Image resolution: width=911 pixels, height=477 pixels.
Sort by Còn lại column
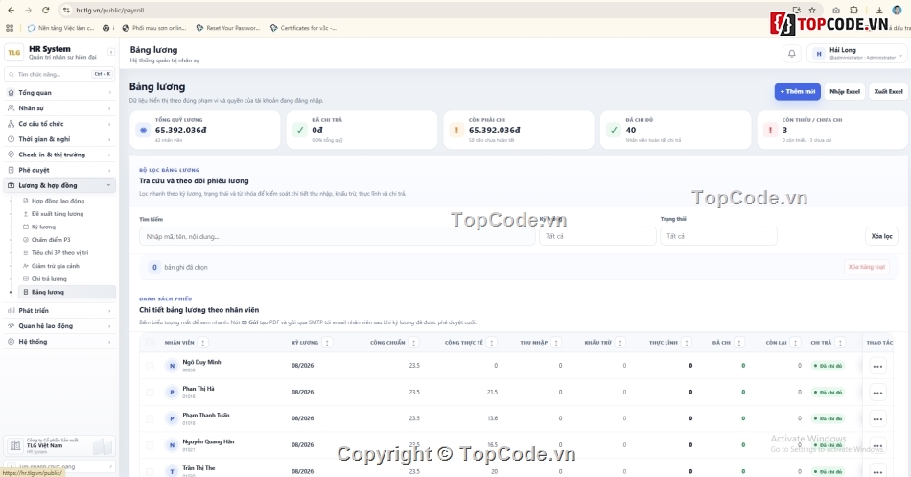tap(795, 343)
